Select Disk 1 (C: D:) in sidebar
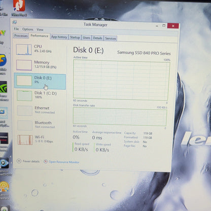Screen dimensions: 211x211 tap(40, 95)
